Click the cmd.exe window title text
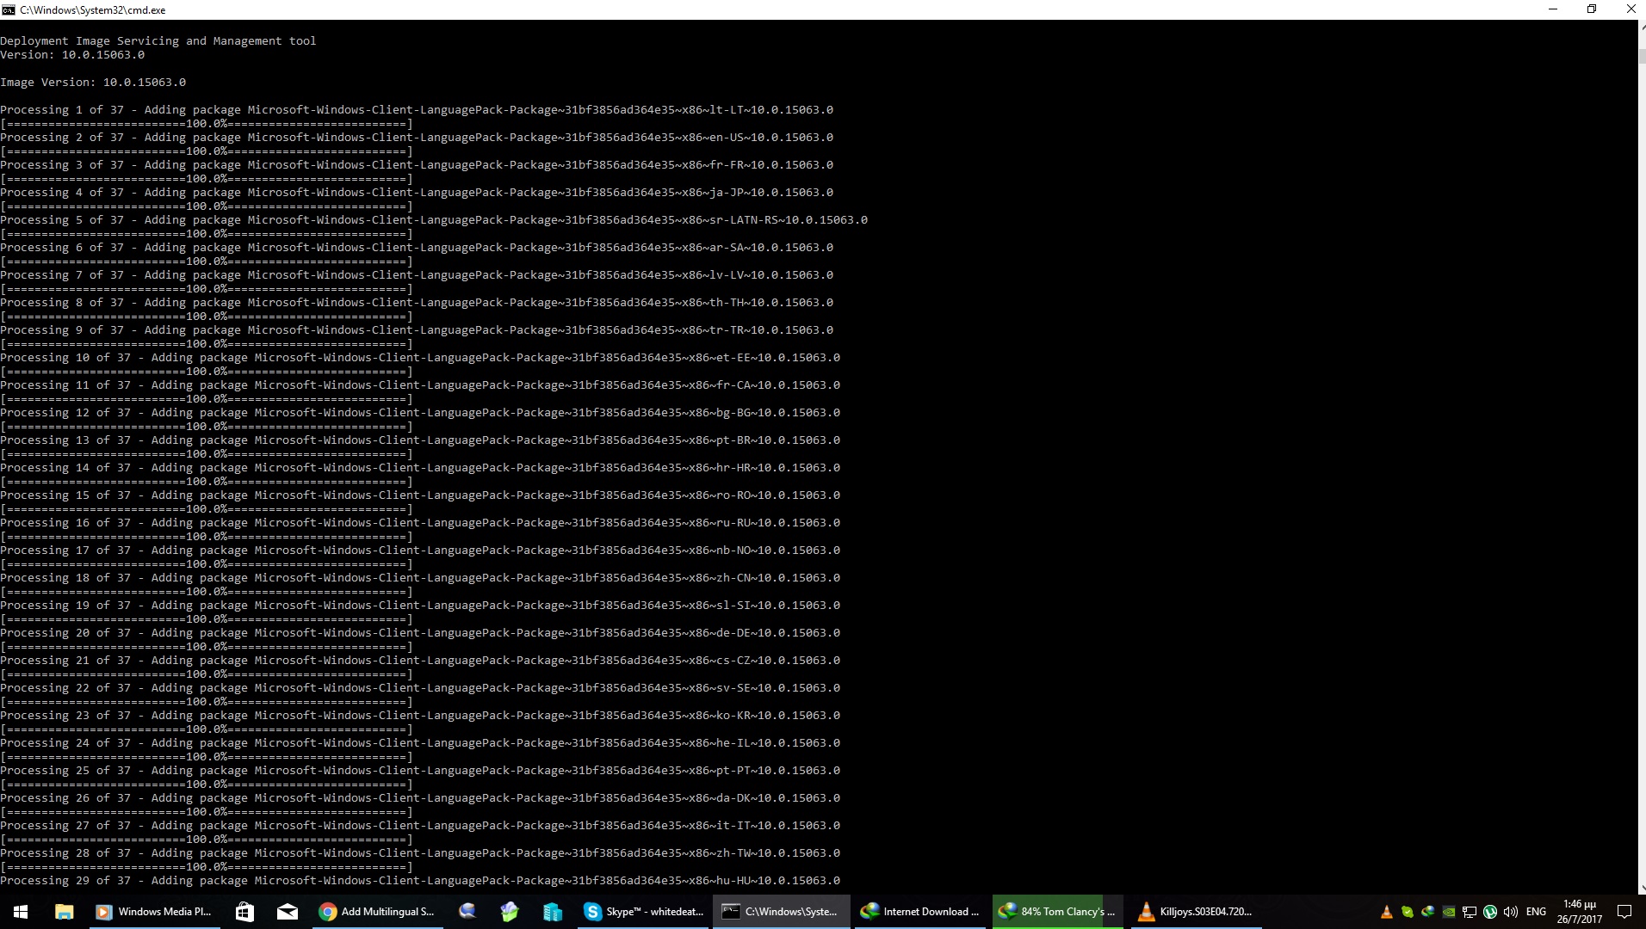Viewport: 1646px width, 929px height. point(93,10)
